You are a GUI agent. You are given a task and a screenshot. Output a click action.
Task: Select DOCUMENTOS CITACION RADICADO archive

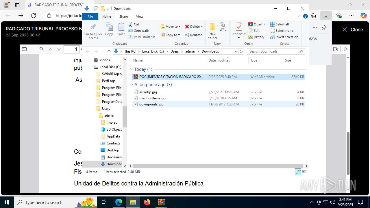219,77
